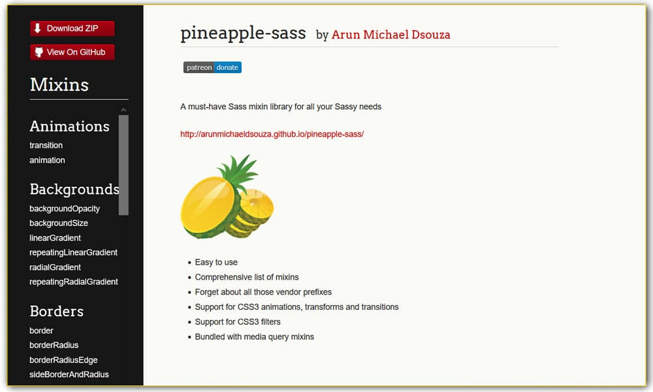Click the download arrow icon on Download ZIP
This screenshot has width=653, height=392.
coord(37,28)
